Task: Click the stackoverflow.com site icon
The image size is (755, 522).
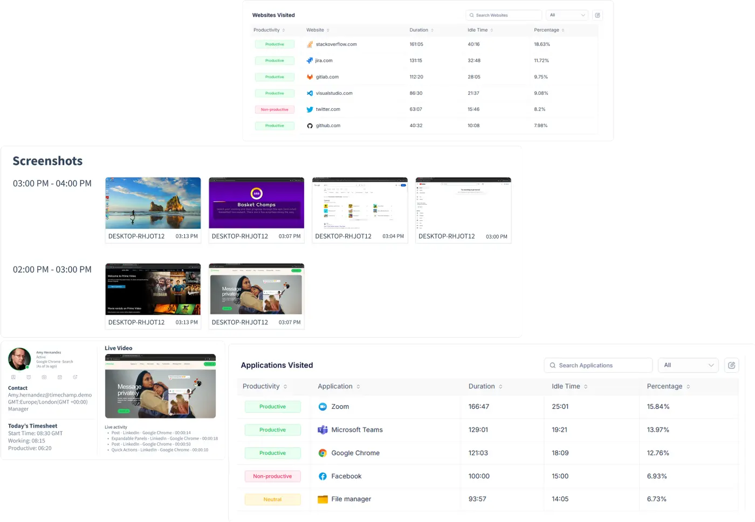Action: [310, 45]
